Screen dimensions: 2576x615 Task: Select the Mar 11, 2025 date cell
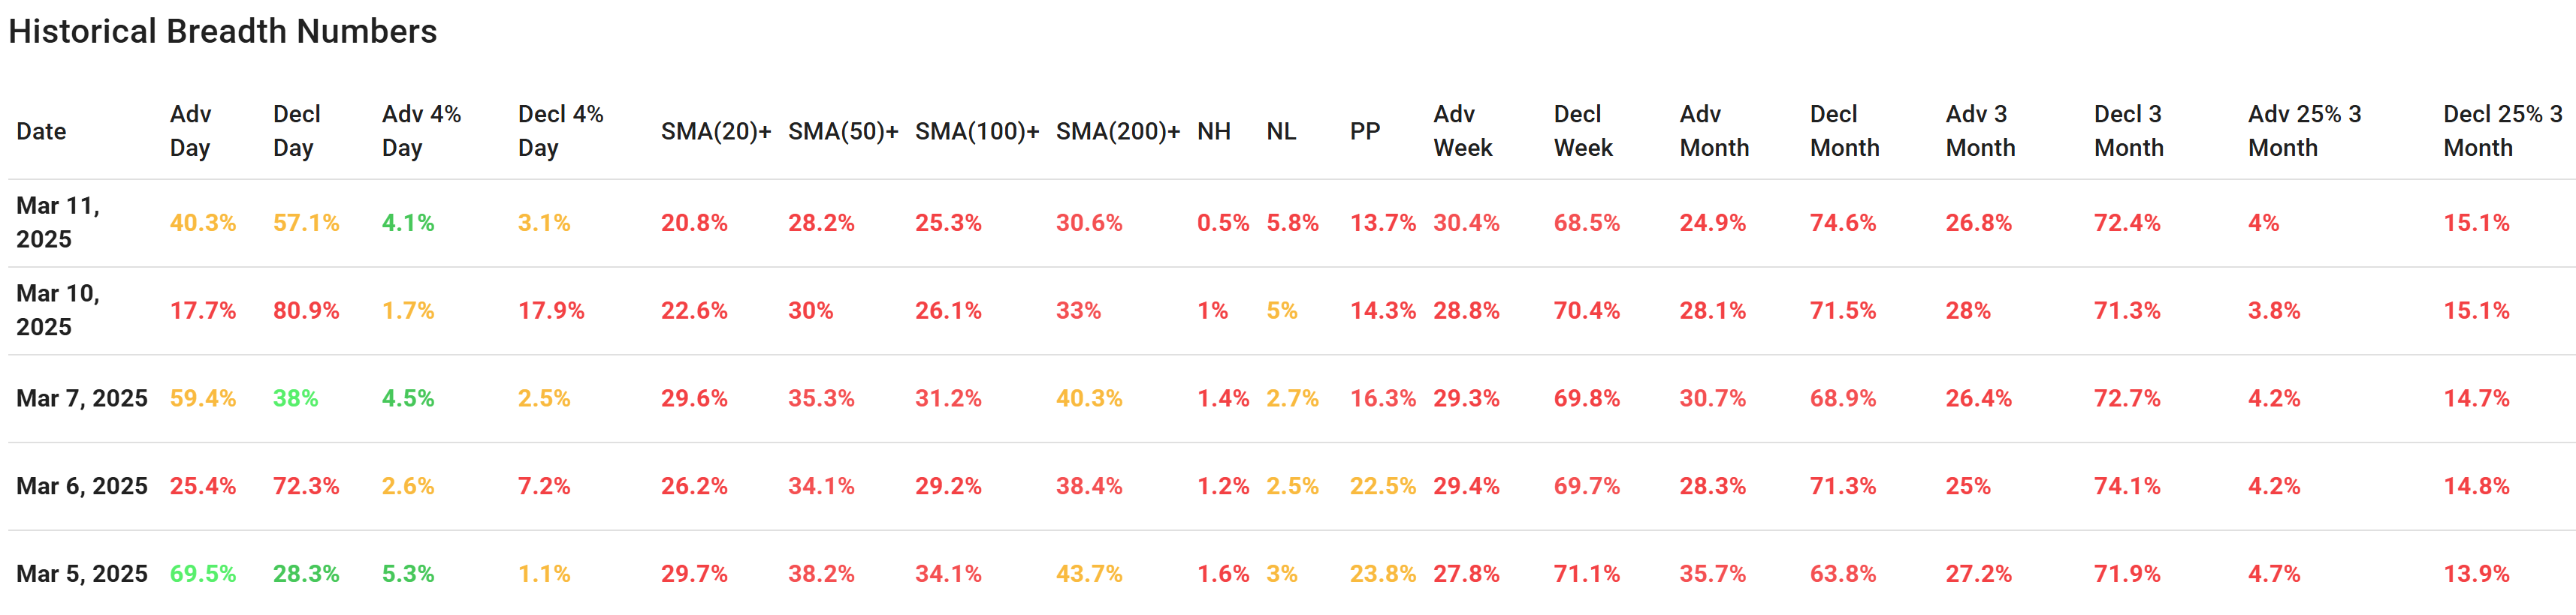coord(58,222)
